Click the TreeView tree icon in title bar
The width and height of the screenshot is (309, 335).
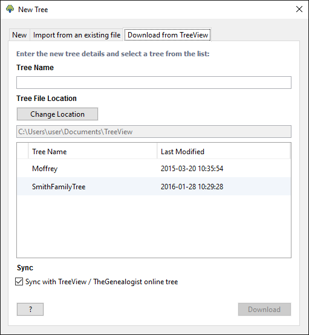(10, 9)
